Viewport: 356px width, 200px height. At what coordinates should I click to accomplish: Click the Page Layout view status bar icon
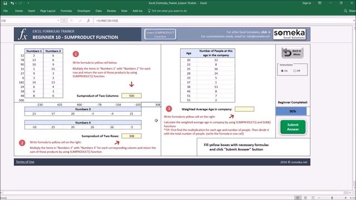pyautogui.click(x=305, y=198)
